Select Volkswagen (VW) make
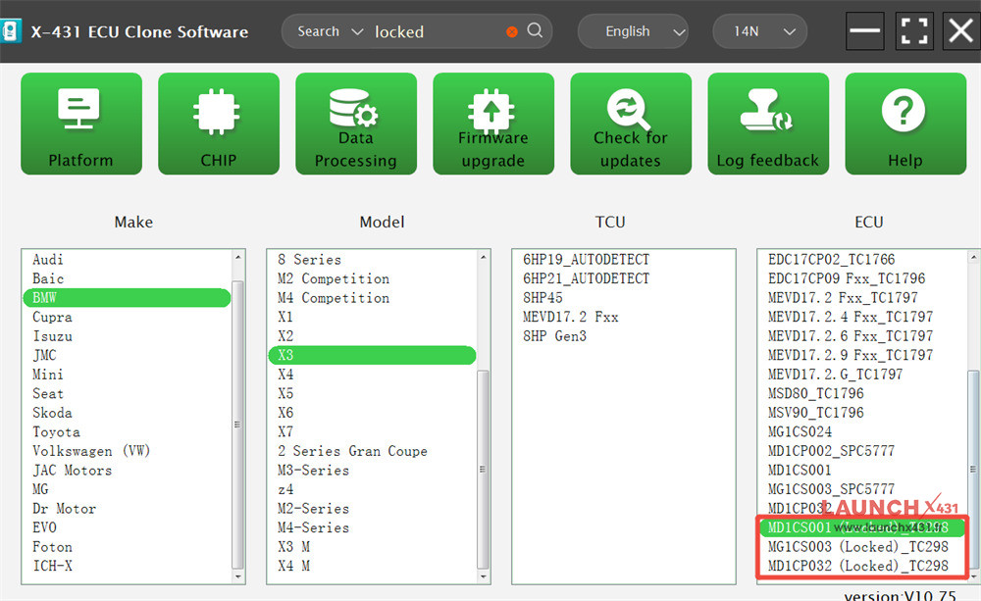Viewport: 981px width, 601px height. 91,452
